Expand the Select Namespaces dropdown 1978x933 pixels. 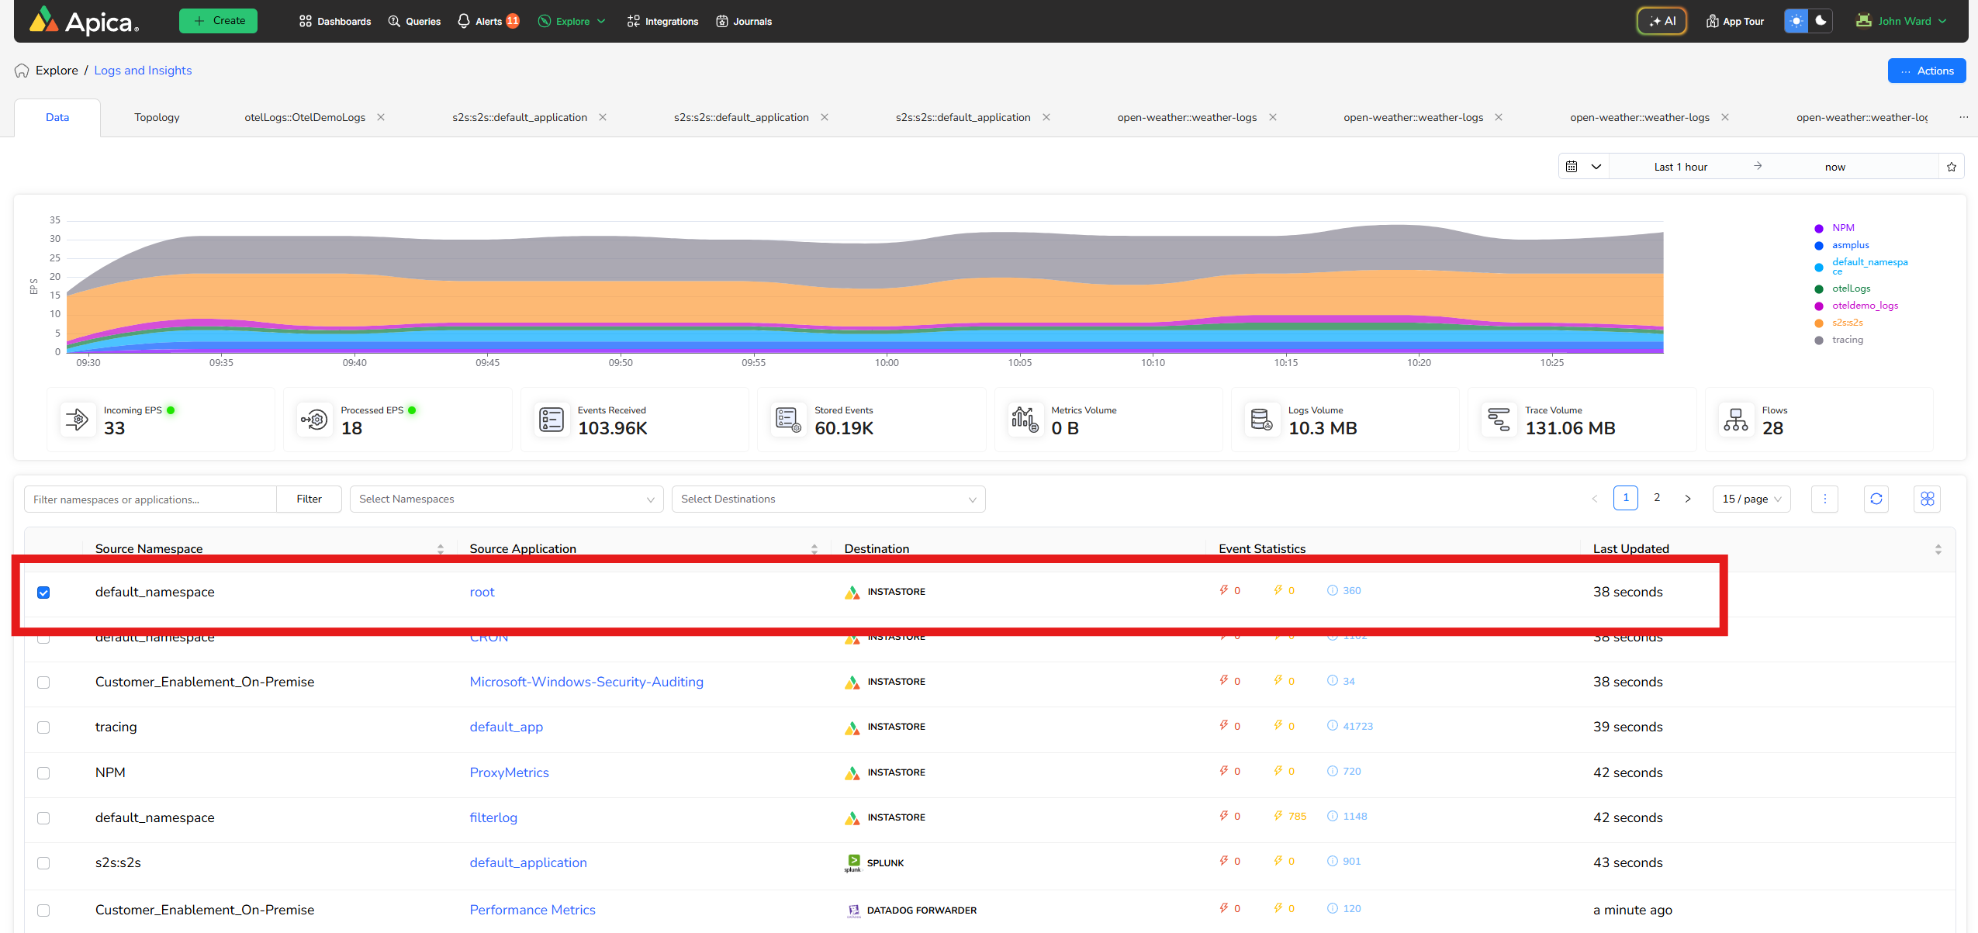tap(506, 499)
